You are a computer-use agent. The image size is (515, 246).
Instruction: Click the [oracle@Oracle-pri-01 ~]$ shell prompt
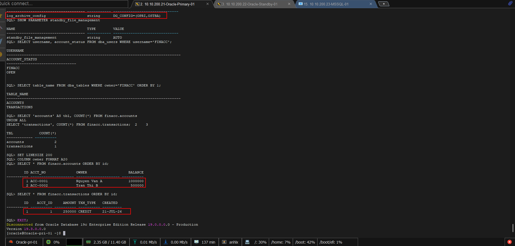[34, 233]
